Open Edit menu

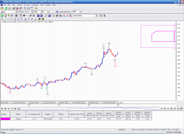point(9,5)
